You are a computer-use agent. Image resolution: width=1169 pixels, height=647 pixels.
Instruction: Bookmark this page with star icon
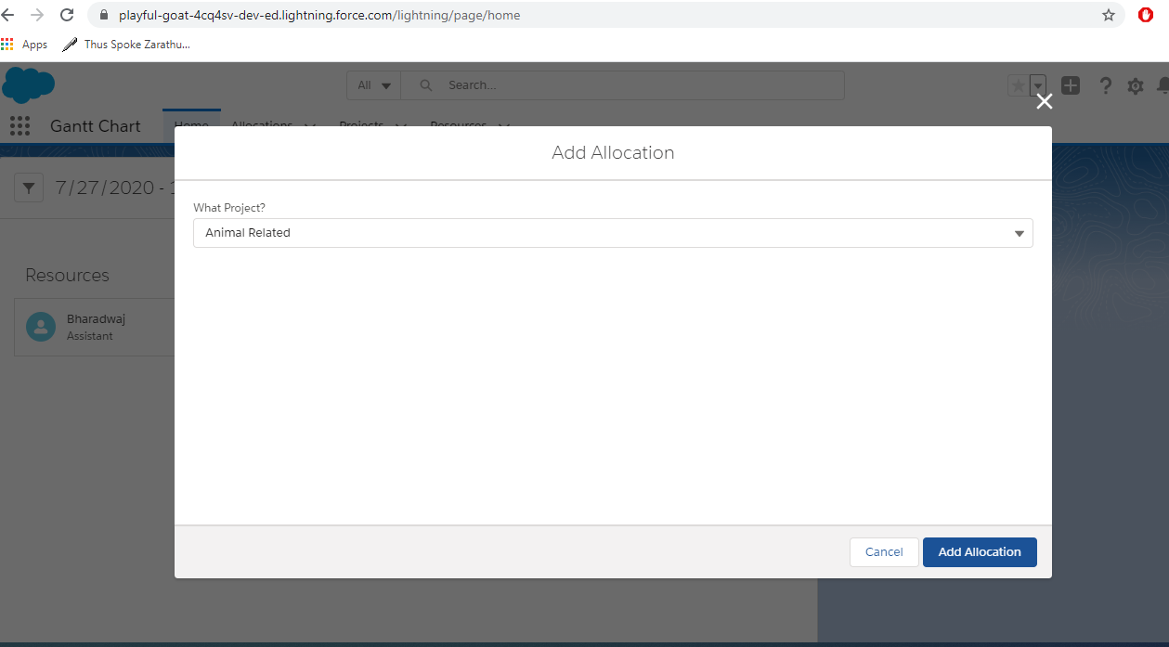point(1109,15)
